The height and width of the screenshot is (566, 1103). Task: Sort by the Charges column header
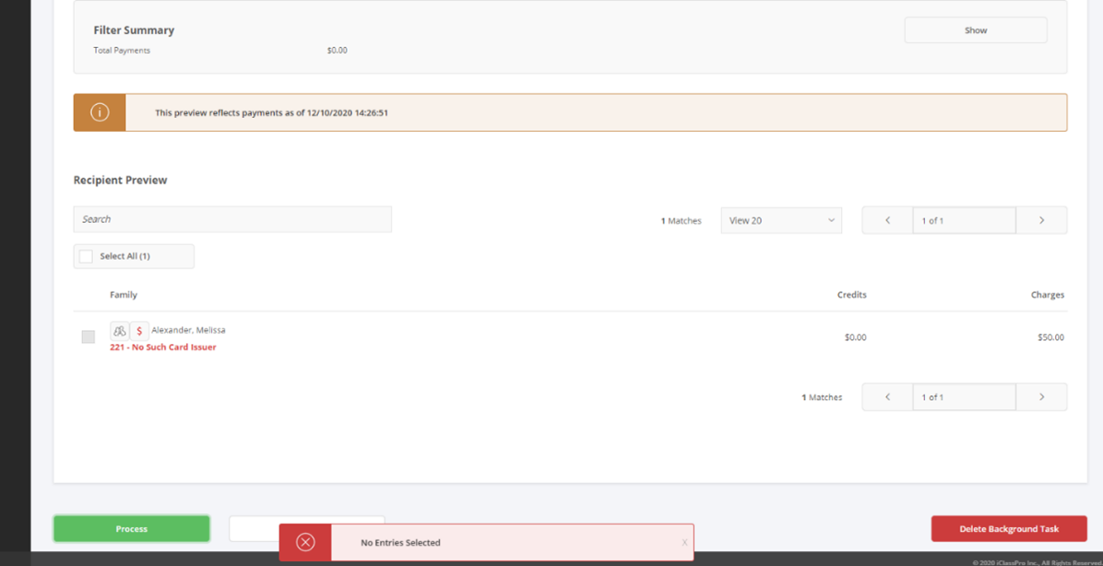[1048, 295]
